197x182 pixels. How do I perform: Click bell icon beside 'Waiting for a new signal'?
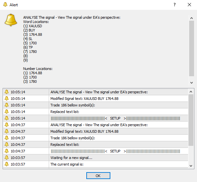[7, 157]
